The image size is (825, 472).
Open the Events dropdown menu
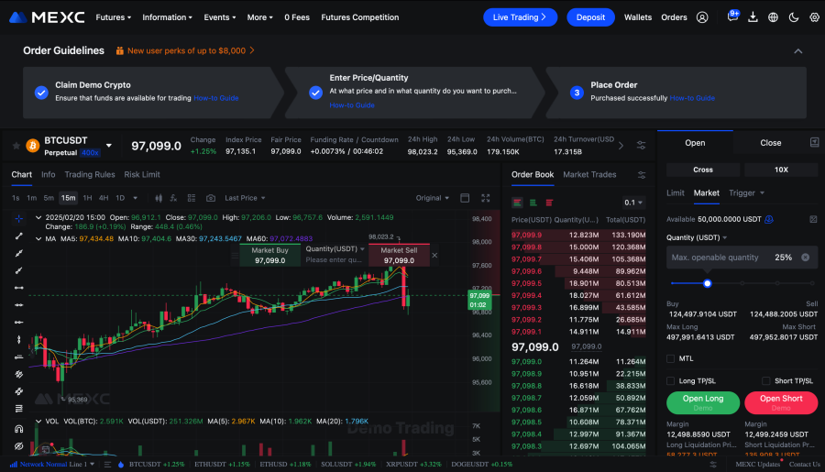click(x=219, y=17)
